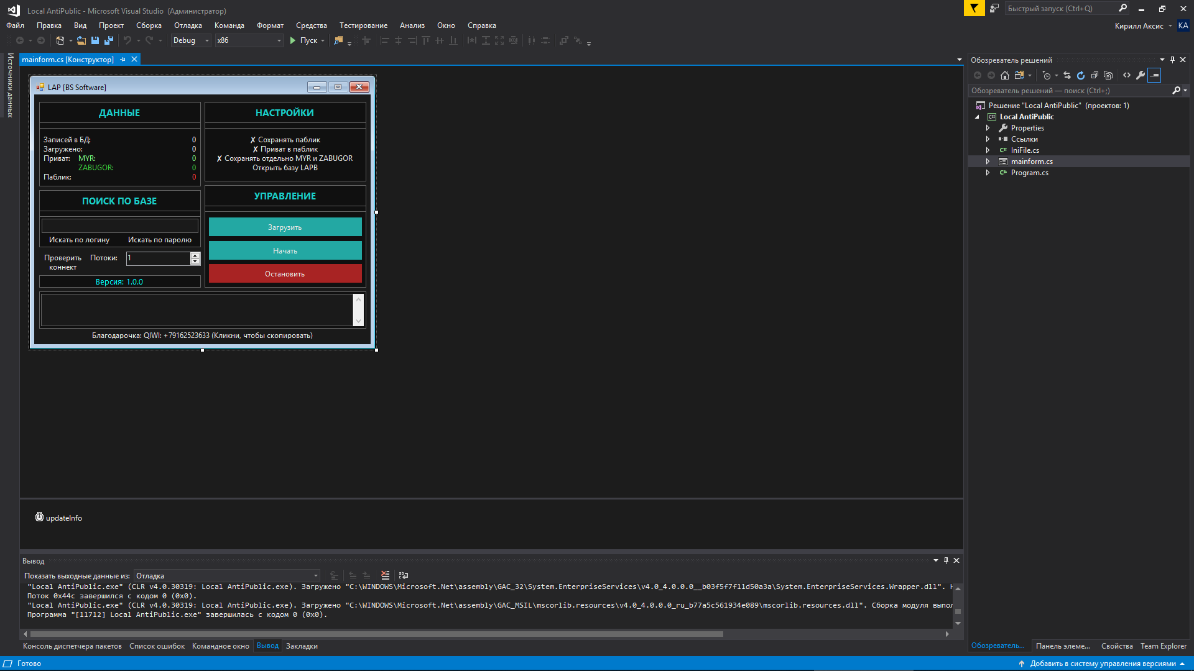Image resolution: width=1194 pixels, height=671 pixels.
Task: Click the Find in Files toolbar icon
Action: pyautogui.click(x=338, y=40)
